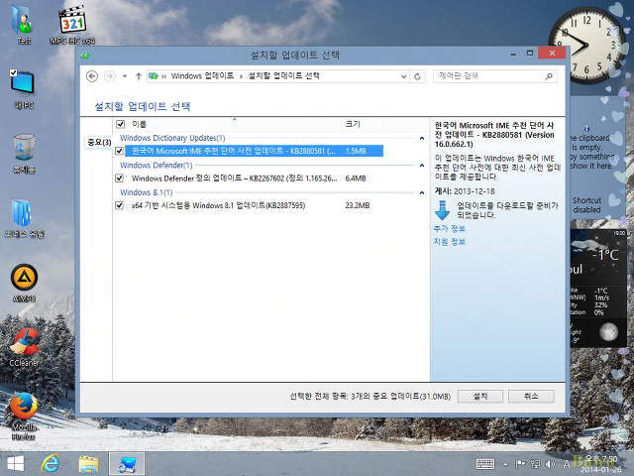Show hidden tray icons arrow
634x476 pixels.
pos(505,464)
